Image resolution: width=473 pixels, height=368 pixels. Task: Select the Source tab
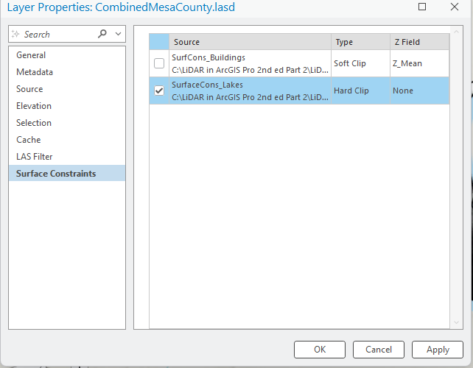click(29, 89)
